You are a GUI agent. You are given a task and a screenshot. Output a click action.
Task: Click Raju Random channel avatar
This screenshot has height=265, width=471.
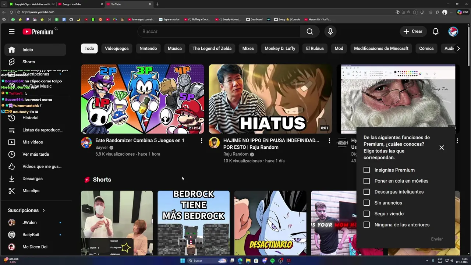[x=214, y=143]
